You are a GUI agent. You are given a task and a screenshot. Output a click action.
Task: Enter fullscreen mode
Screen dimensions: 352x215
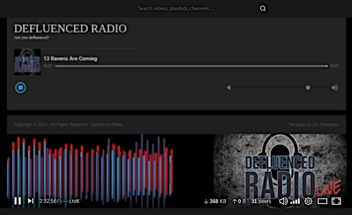(336, 201)
